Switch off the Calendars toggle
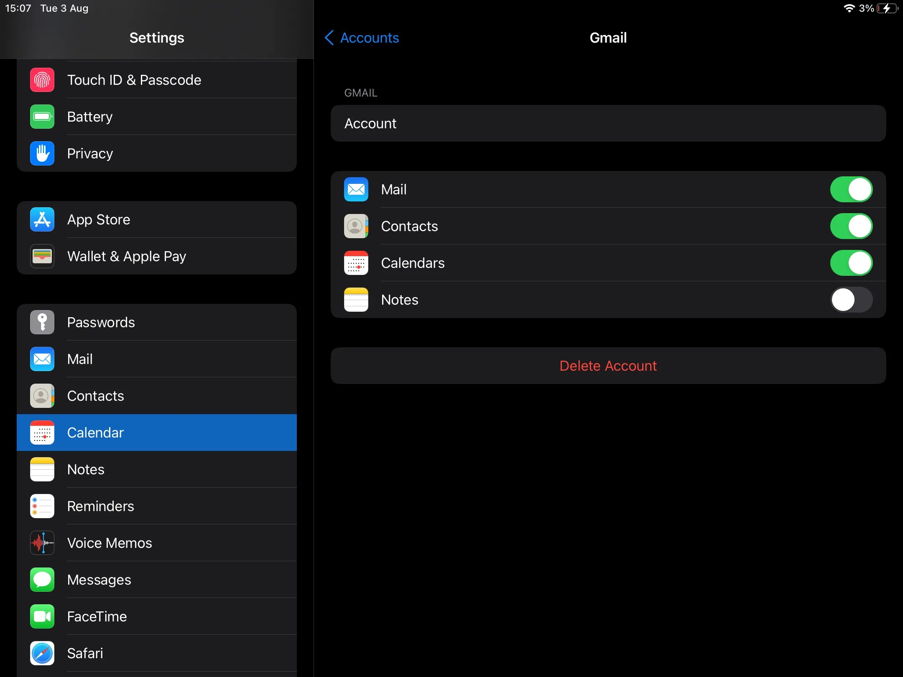The height and width of the screenshot is (677, 903). (851, 263)
